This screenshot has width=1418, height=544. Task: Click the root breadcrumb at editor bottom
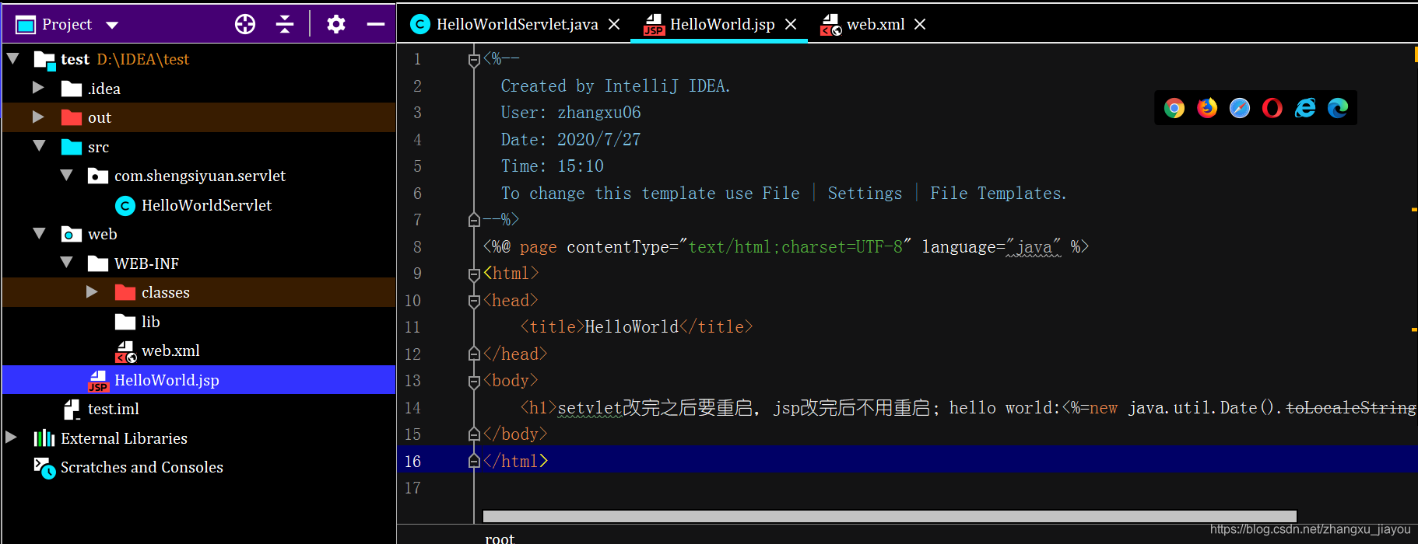[500, 538]
